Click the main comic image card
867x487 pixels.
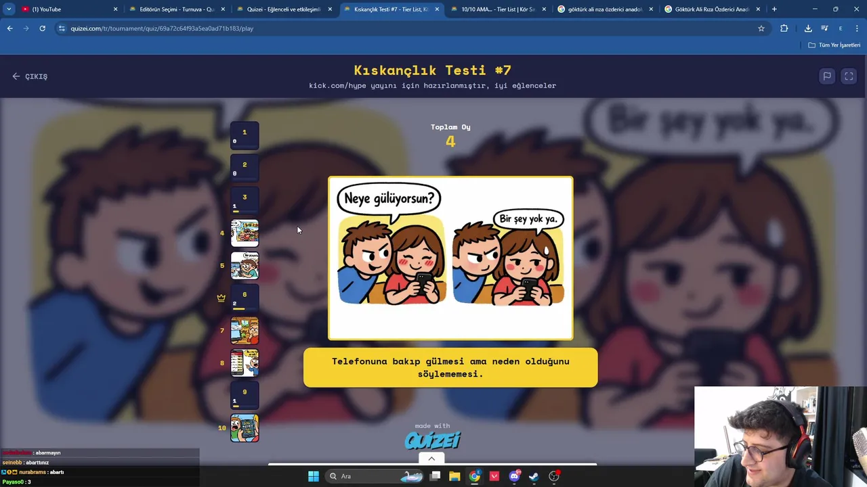click(x=450, y=258)
